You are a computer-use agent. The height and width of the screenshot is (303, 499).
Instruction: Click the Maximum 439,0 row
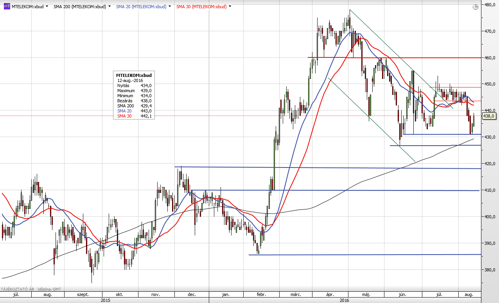[x=134, y=91]
